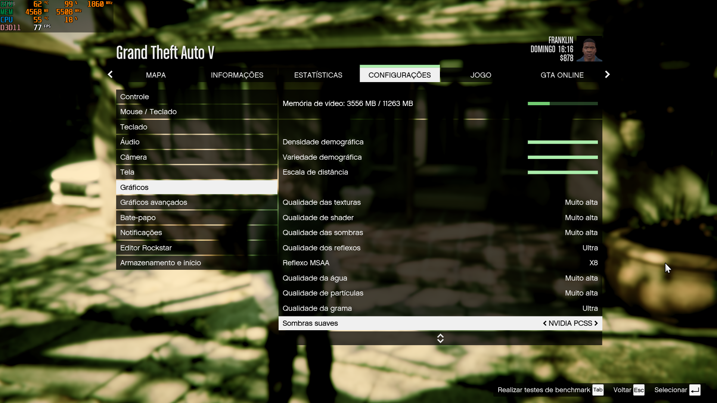The width and height of the screenshot is (717, 403).
Task: Change Qualidade dos reflexos Ultra value
Action: 590,248
